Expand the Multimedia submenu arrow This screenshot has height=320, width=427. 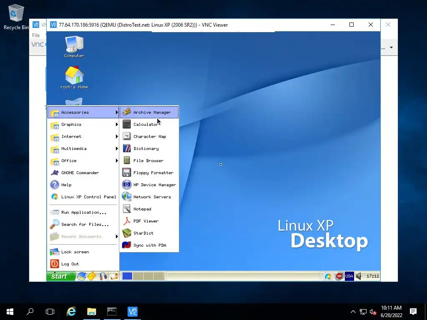click(117, 149)
